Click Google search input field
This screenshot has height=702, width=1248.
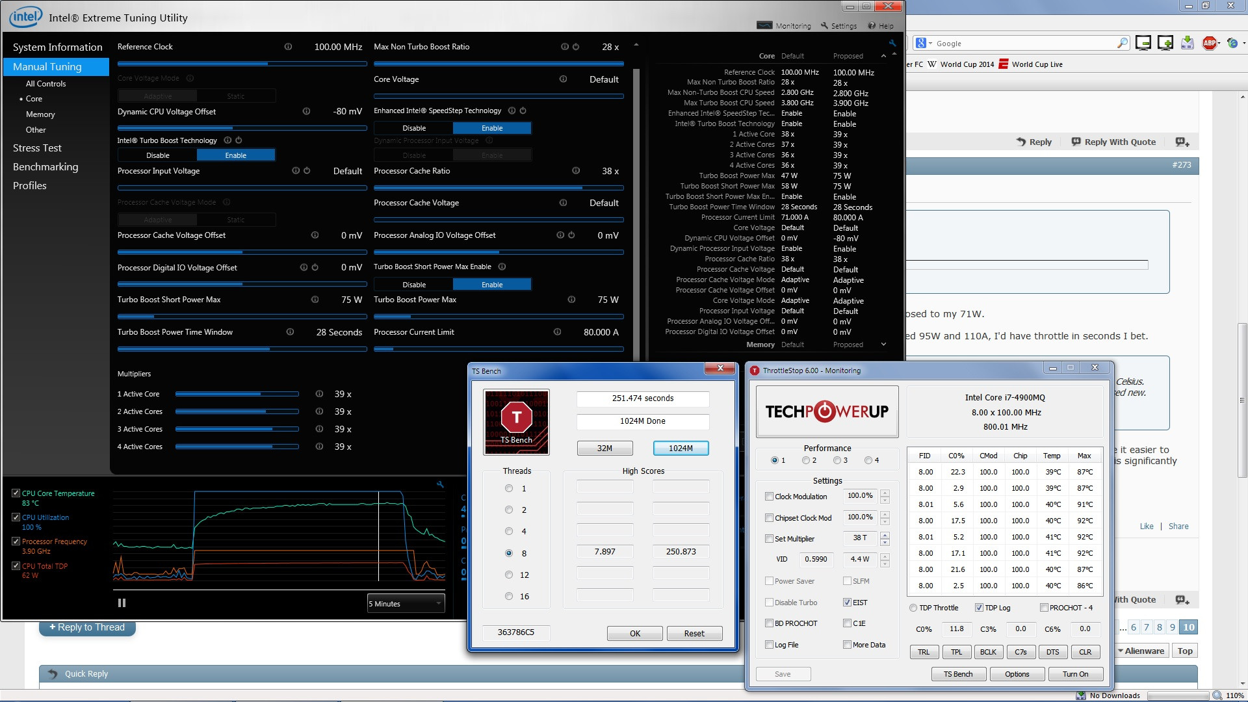(x=1024, y=44)
